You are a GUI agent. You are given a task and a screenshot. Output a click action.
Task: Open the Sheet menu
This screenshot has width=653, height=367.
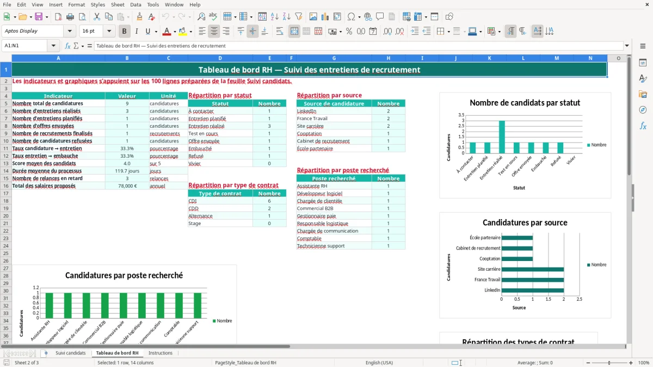(118, 4)
